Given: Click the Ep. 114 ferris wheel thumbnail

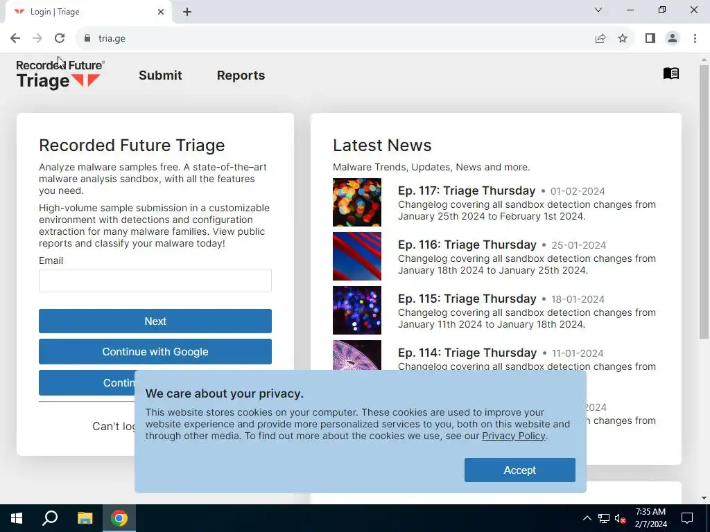Looking at the screenshot, I should (357, 355).
